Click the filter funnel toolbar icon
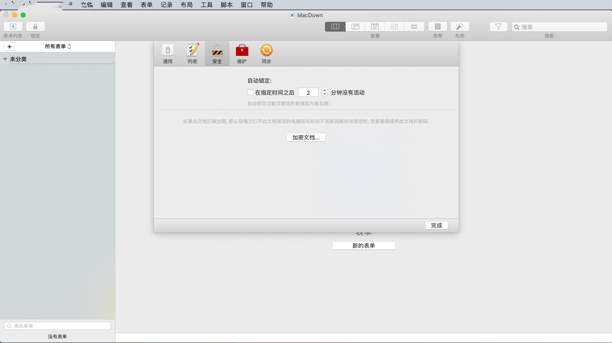This screenshot has width=612, height=343. point(498,26)
